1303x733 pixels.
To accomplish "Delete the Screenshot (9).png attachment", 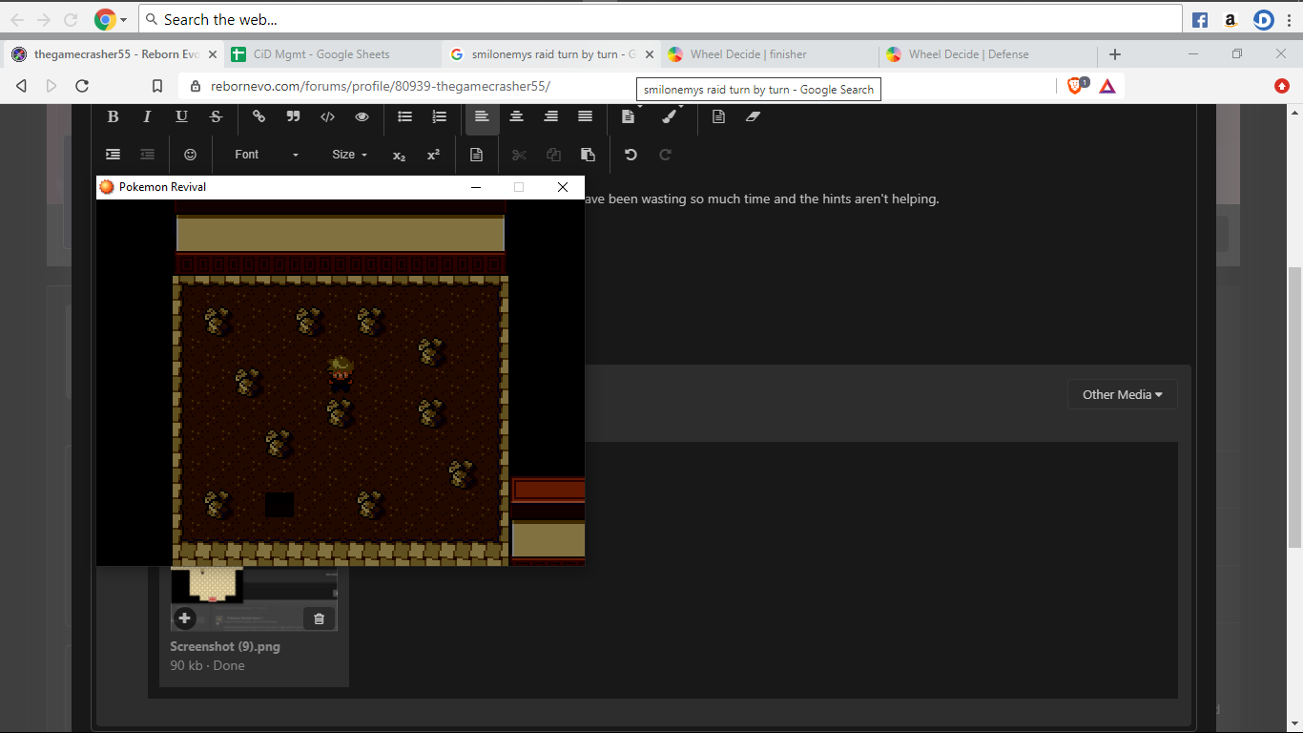I will pyautogui.click(x=319, y=618).
